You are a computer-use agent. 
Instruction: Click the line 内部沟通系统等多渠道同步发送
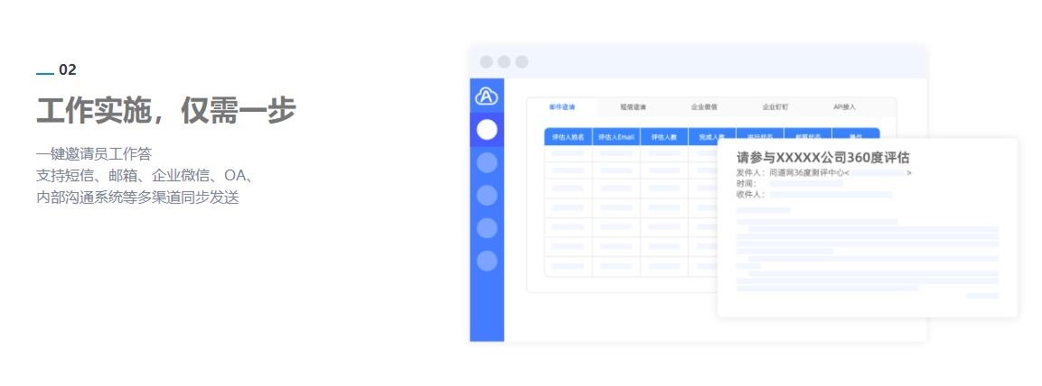point(137,198)
